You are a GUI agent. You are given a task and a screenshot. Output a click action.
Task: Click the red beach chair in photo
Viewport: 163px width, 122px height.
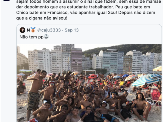click(155, 95)
